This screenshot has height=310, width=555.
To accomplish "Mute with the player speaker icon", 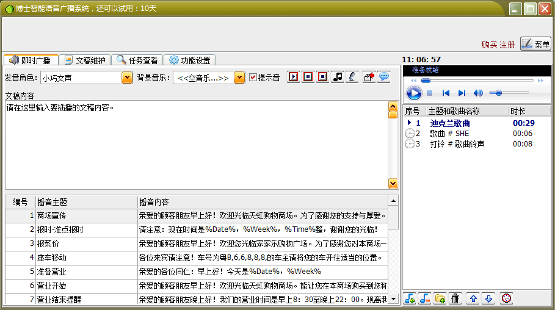I will click(x=478, y=93).
